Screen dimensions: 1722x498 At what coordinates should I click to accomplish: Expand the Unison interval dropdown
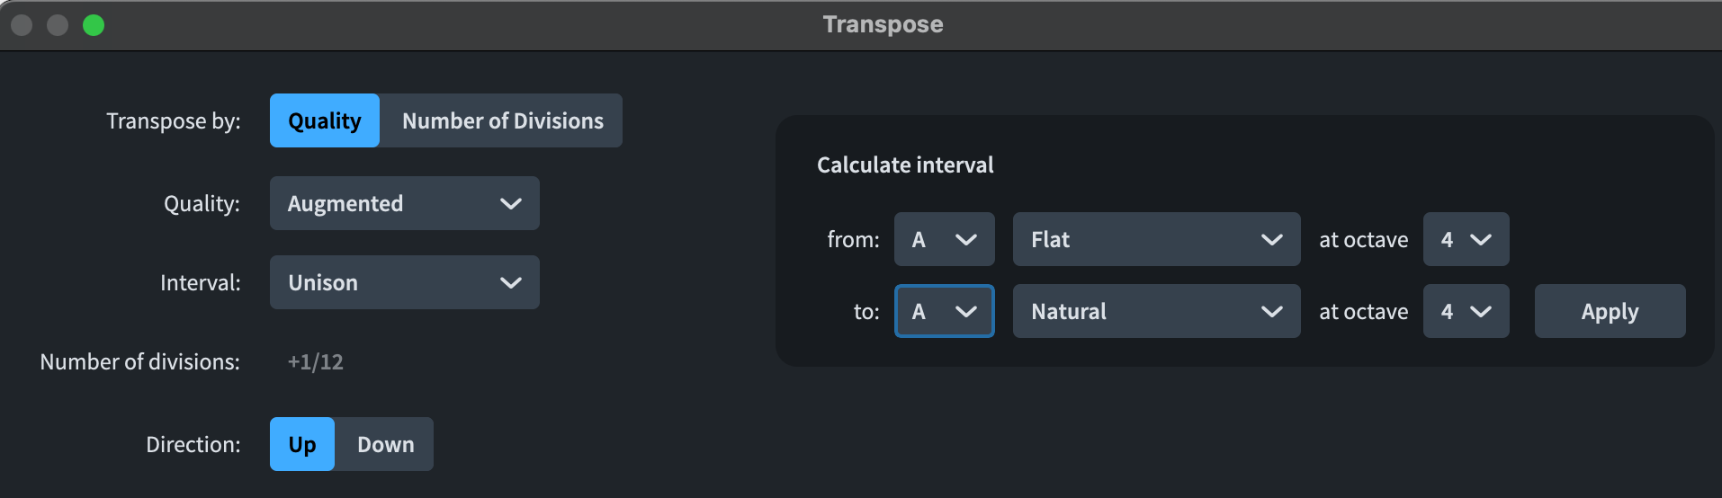(x=404, y=282)
